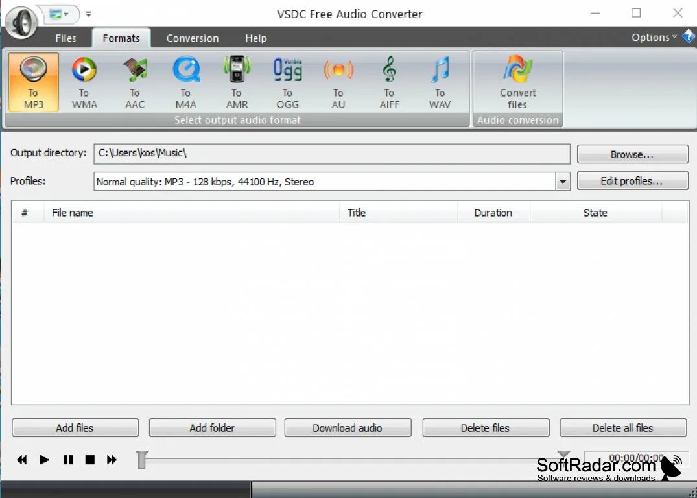The image size is (697, 498).
Task: Skip to next track with forward button
Action: 112,460
